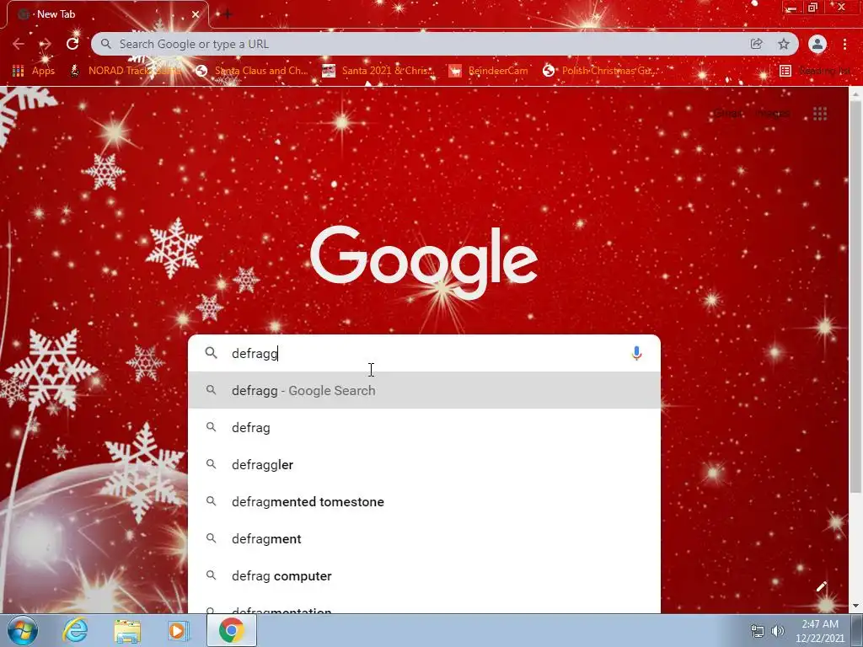Open Windows Explorer from taskbar
The image size is (863, 647).
(x=127, y=630)
